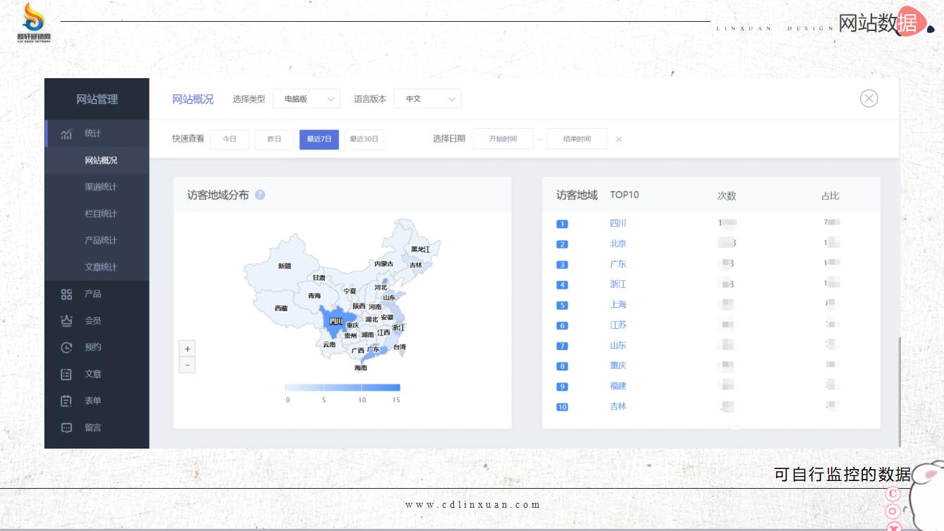The width and height of the screenshot is (944, 531).
Task: Select the 昨日 quick view option
Action: (274, 139)
